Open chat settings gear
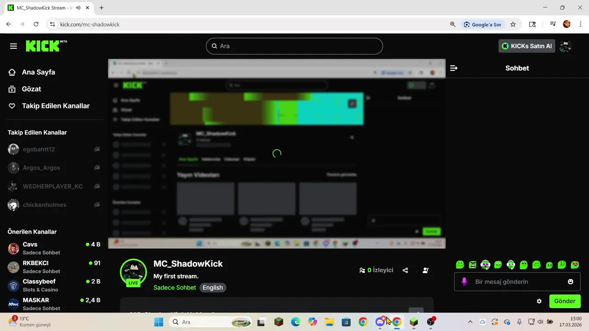The image size is (589, 331). tap(539, 301)
